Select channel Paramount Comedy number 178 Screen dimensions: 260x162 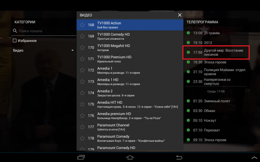click(x=130, y=138)
